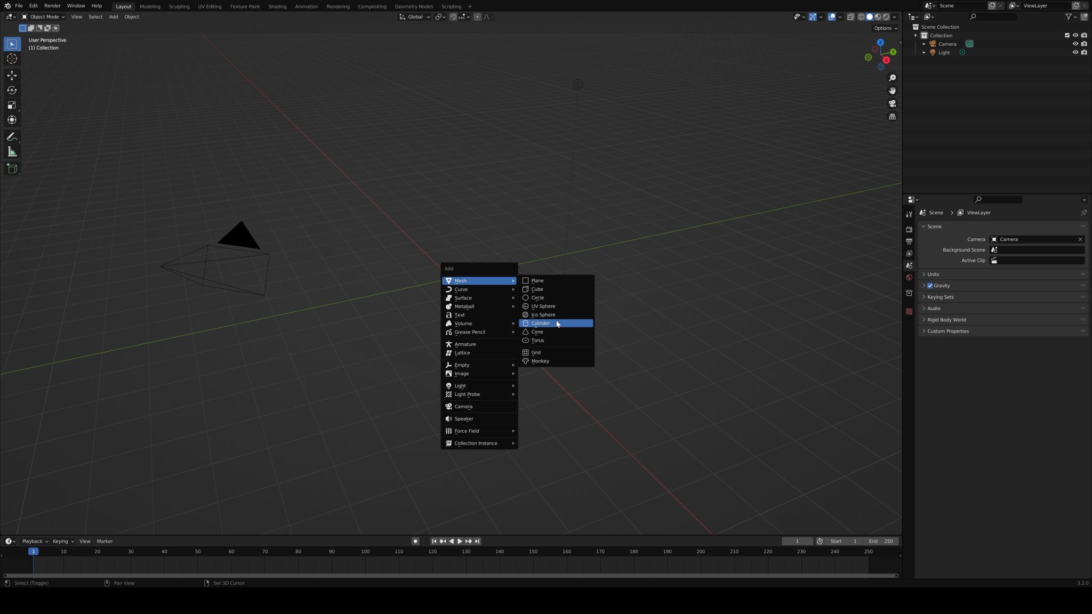The image size is (1092, 614).
Task: Switch to Material Preview shading mode
Action: click(x=877, y=17)
